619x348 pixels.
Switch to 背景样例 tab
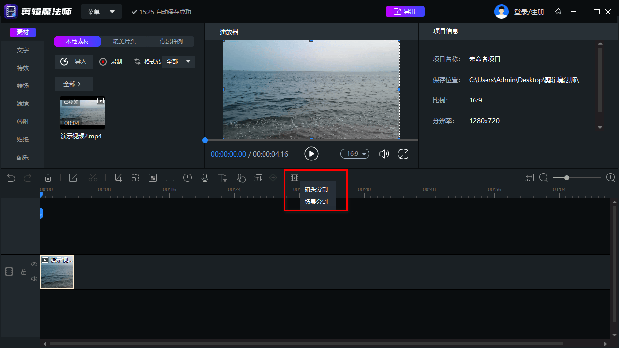point(171,42)
